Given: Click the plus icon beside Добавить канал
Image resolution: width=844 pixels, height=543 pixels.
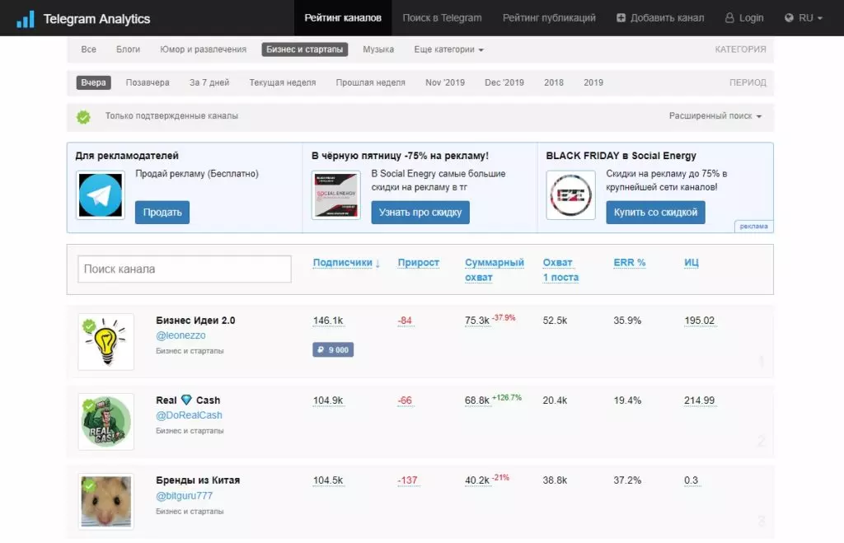Looking at the screenshot, I should click(x=621, y=18).
